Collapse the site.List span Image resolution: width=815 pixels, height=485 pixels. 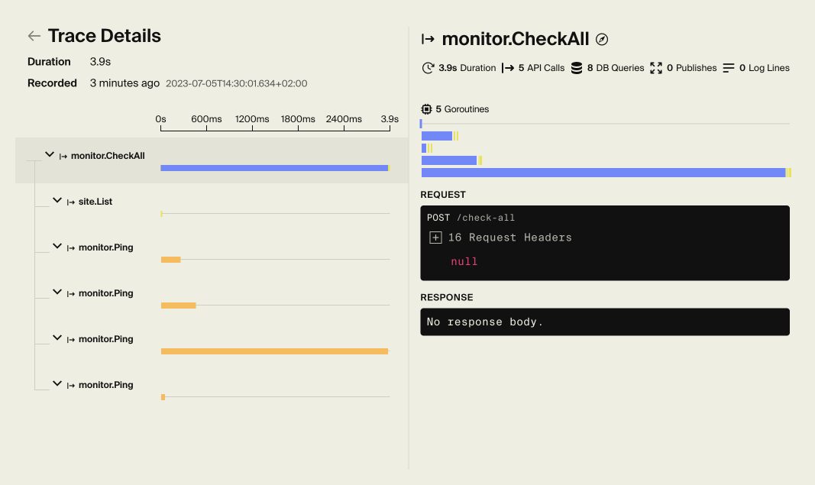57,201
